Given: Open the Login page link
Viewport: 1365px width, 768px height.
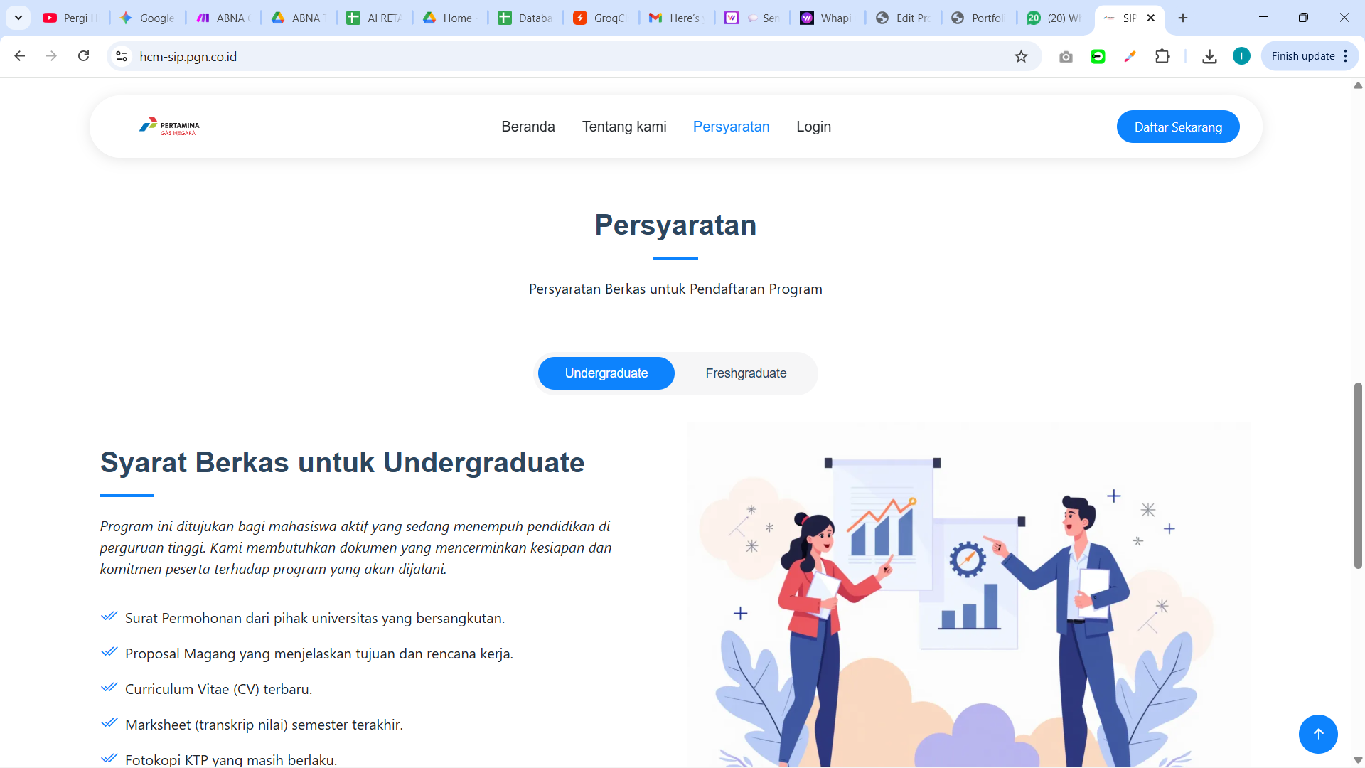Looking at the screenshot, I should pos(813,127).
